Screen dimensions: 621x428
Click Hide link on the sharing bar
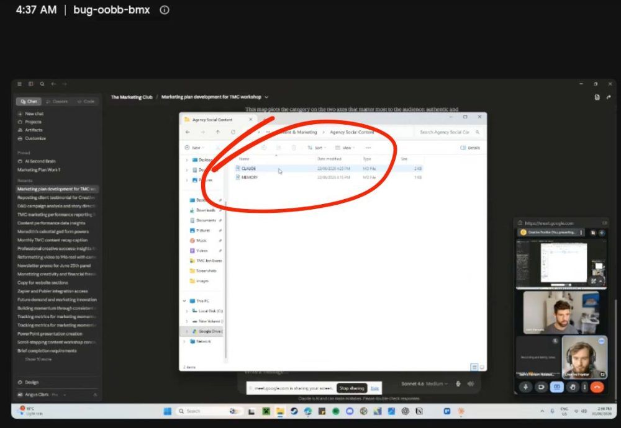click(x=374, y=388)
